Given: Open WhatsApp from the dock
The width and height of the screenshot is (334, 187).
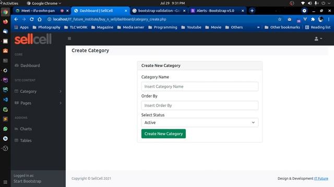Looking at the screenshot, I should point(5,129).
